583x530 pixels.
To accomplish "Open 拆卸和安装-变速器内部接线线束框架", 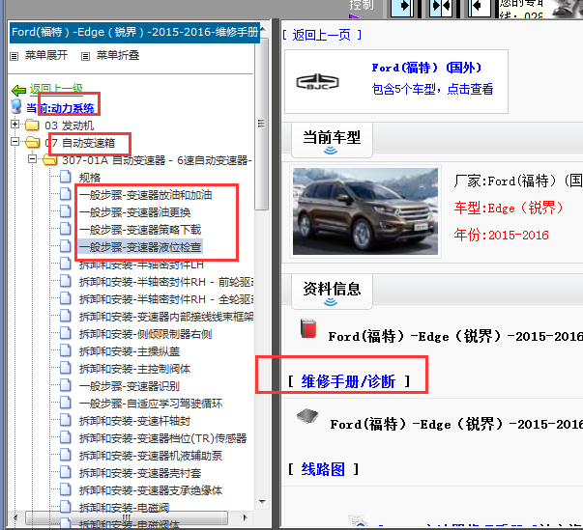I will (x=166, y=317).
